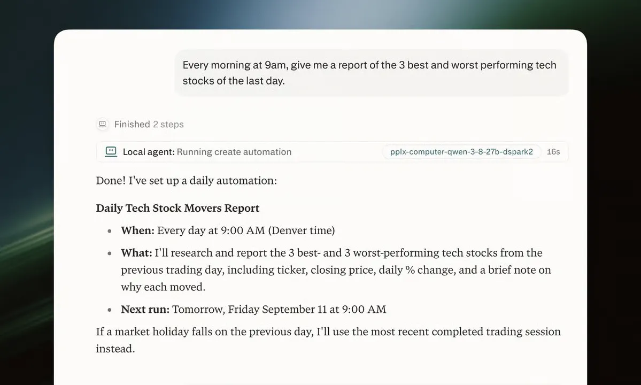Click the bold 'When:' label

pyautogui.click(x=138, y=230)
